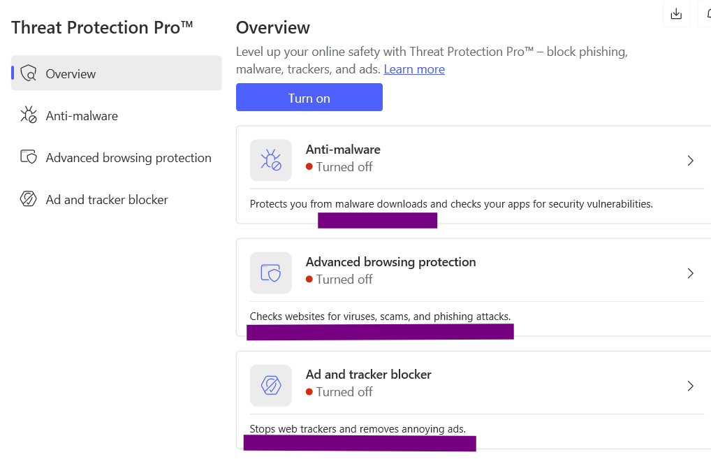The image size is (711, 464).
Task: Click the Ad and tracker blocker sidebar icon
Action: pyautogui.click(x=28, y=199)
